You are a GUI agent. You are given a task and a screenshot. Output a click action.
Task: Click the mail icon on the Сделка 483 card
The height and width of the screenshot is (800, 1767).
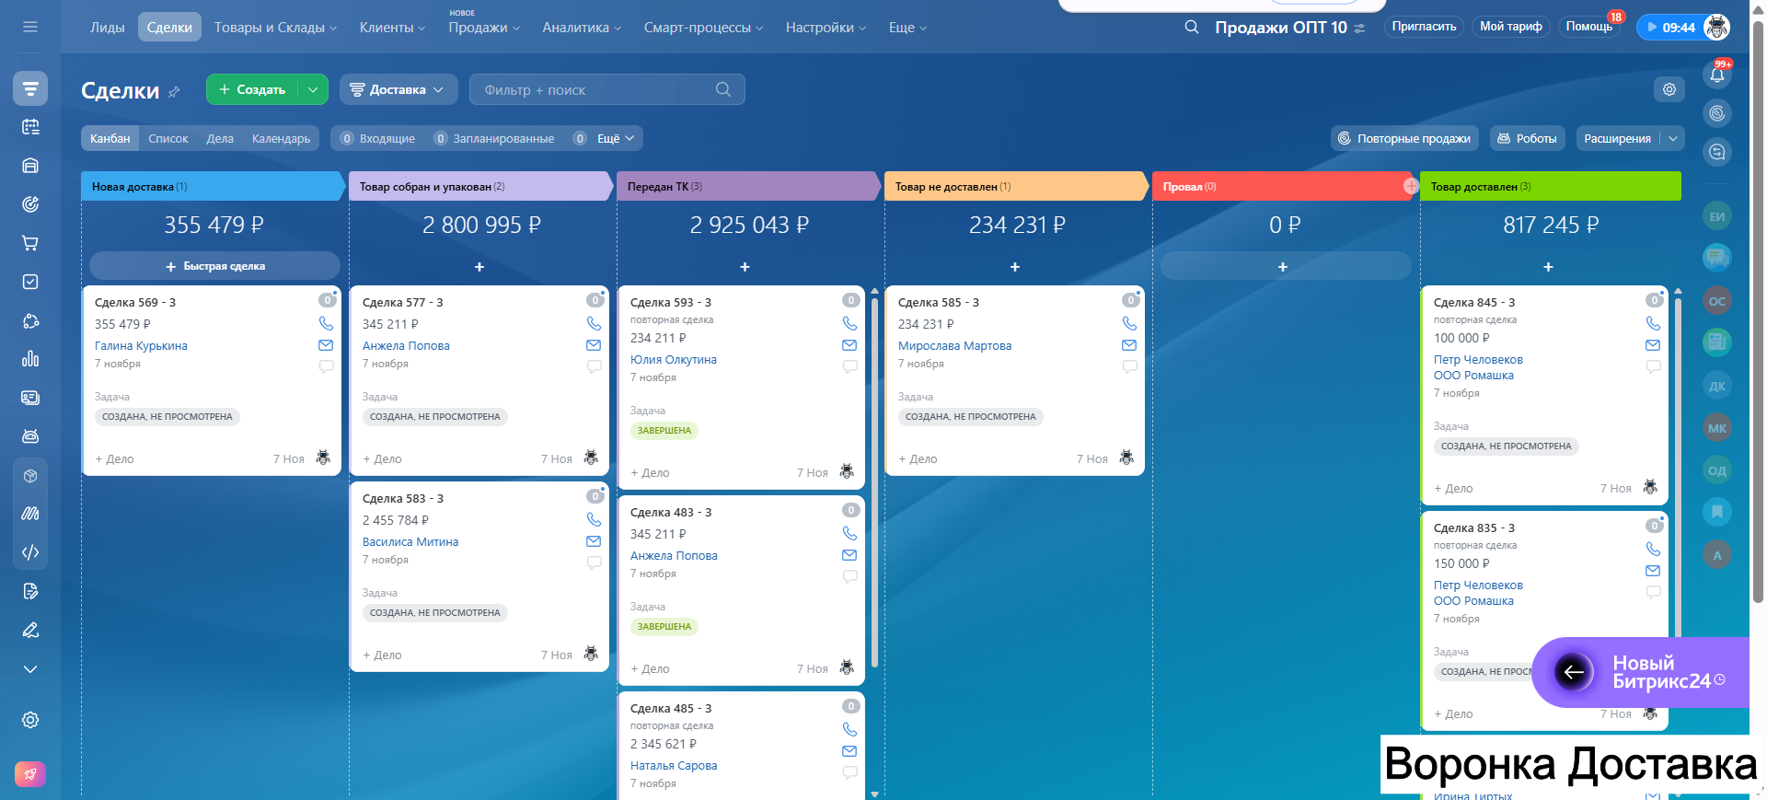(x=849, y=555)
